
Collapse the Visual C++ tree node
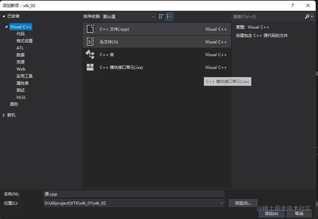pos(6,27)
